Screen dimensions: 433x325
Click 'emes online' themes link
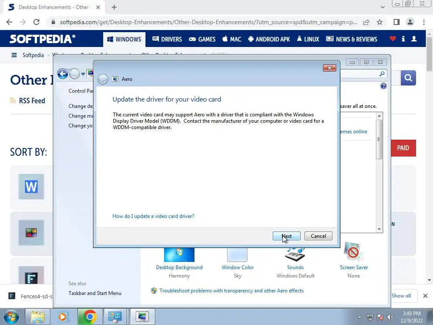point(354,132)
